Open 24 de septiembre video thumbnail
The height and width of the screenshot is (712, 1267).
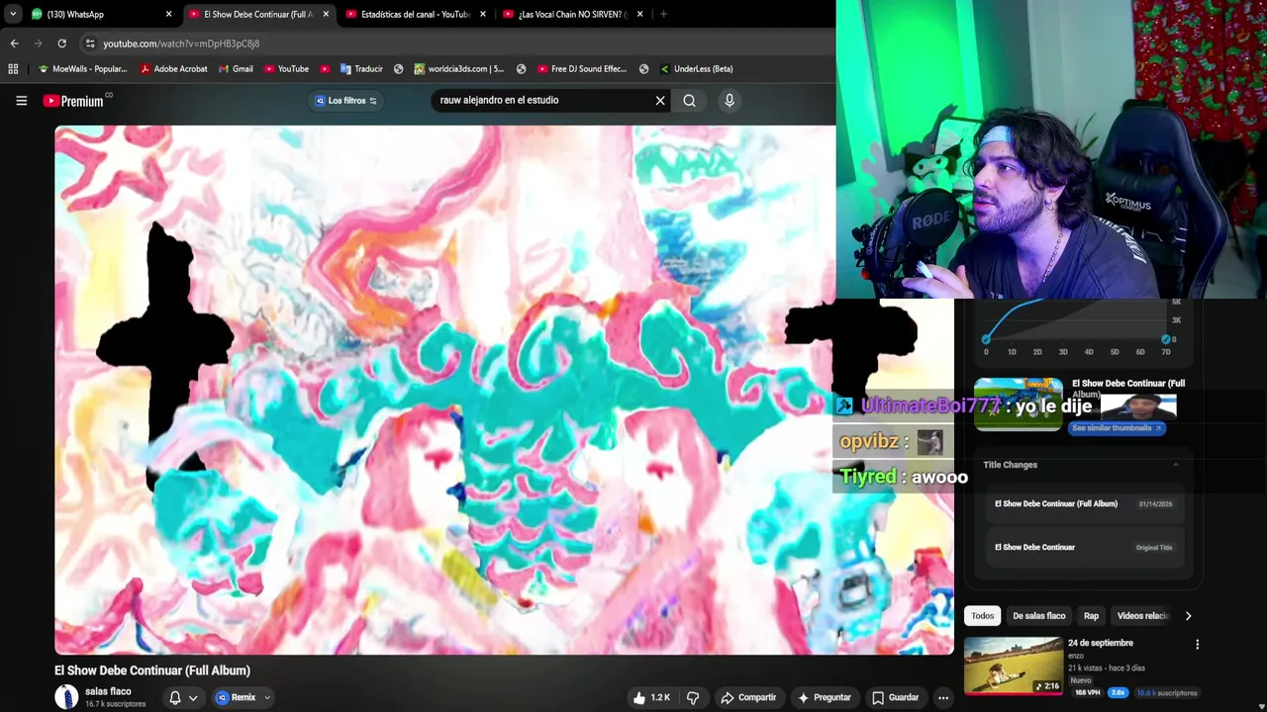[x=1014, y=666]
